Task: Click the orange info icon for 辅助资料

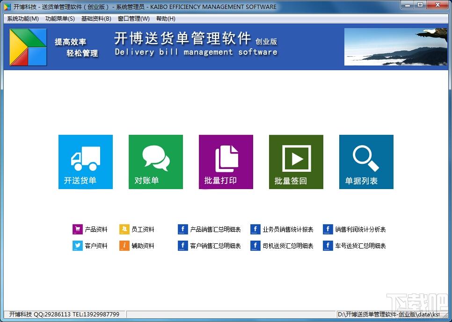Action: (124, 246)
